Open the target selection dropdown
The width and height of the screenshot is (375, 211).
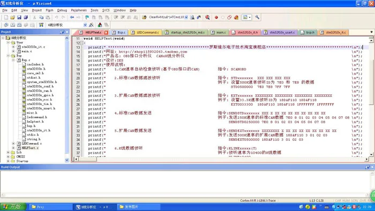pos(85,25)
